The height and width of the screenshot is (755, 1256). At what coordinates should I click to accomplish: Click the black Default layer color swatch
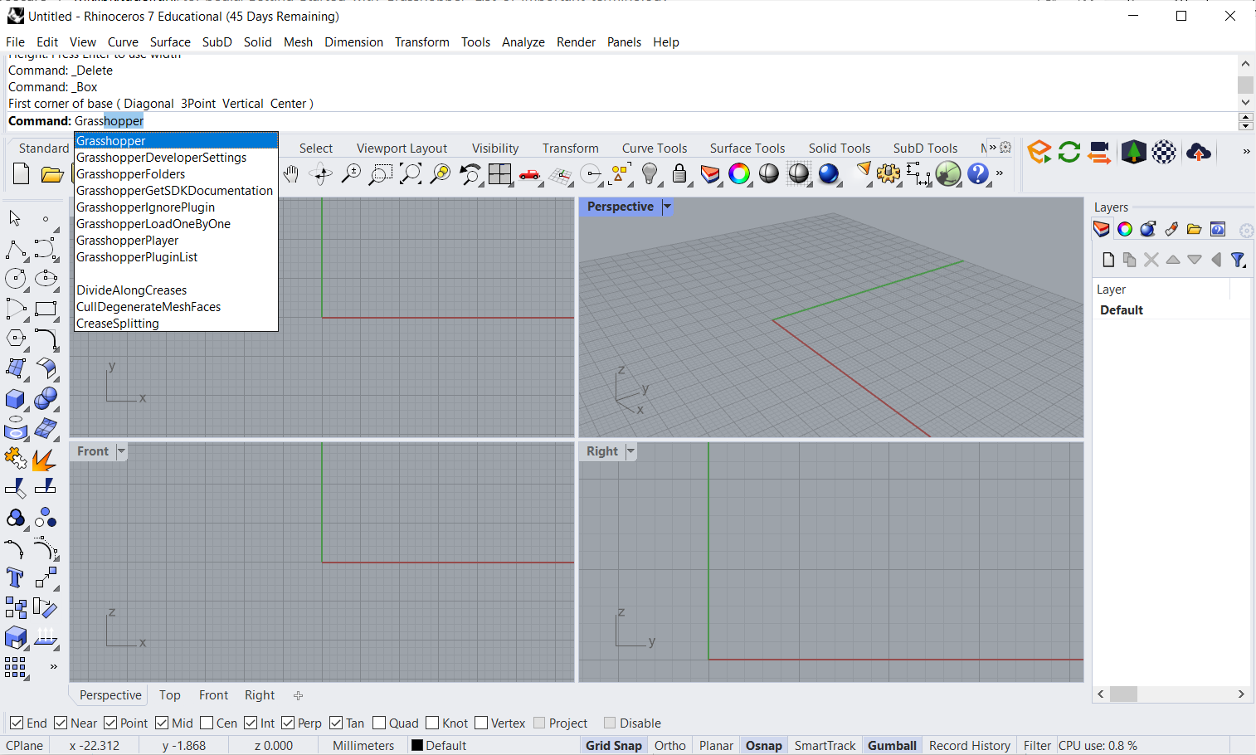pyautogui.click(x=417, y=746)
